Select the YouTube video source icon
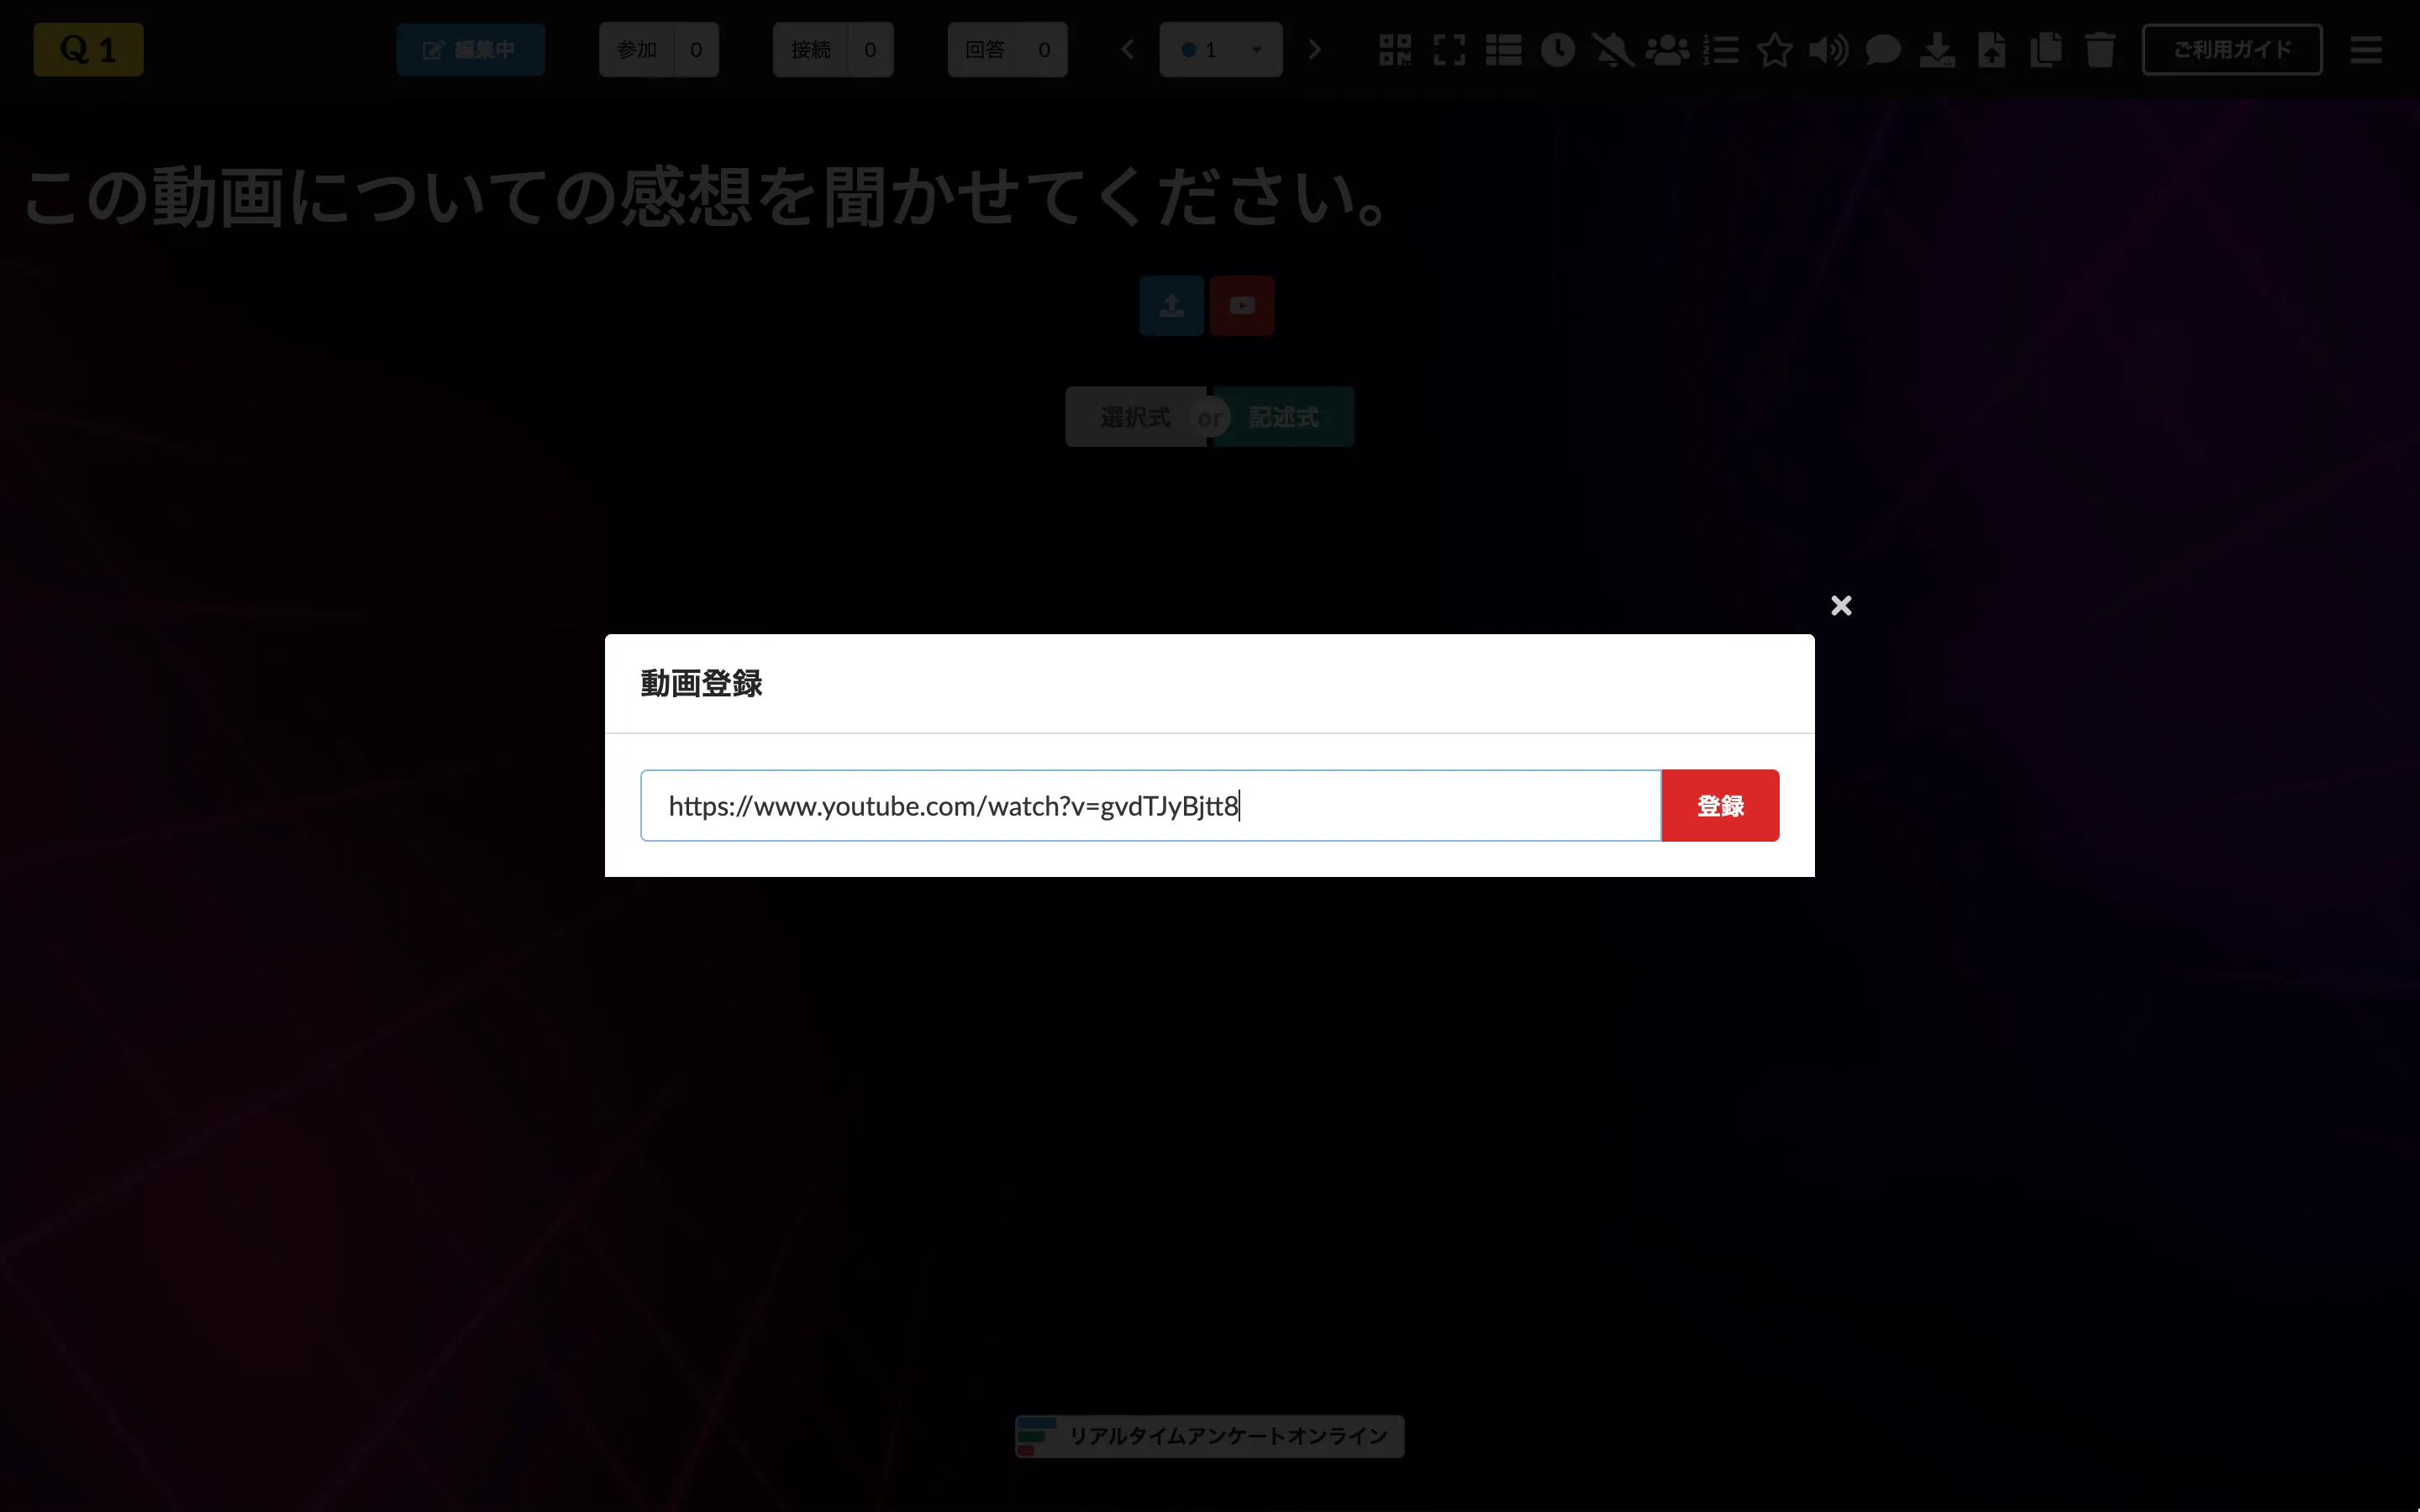This screenshot has height=1512, width=2420. [1242, 306]
